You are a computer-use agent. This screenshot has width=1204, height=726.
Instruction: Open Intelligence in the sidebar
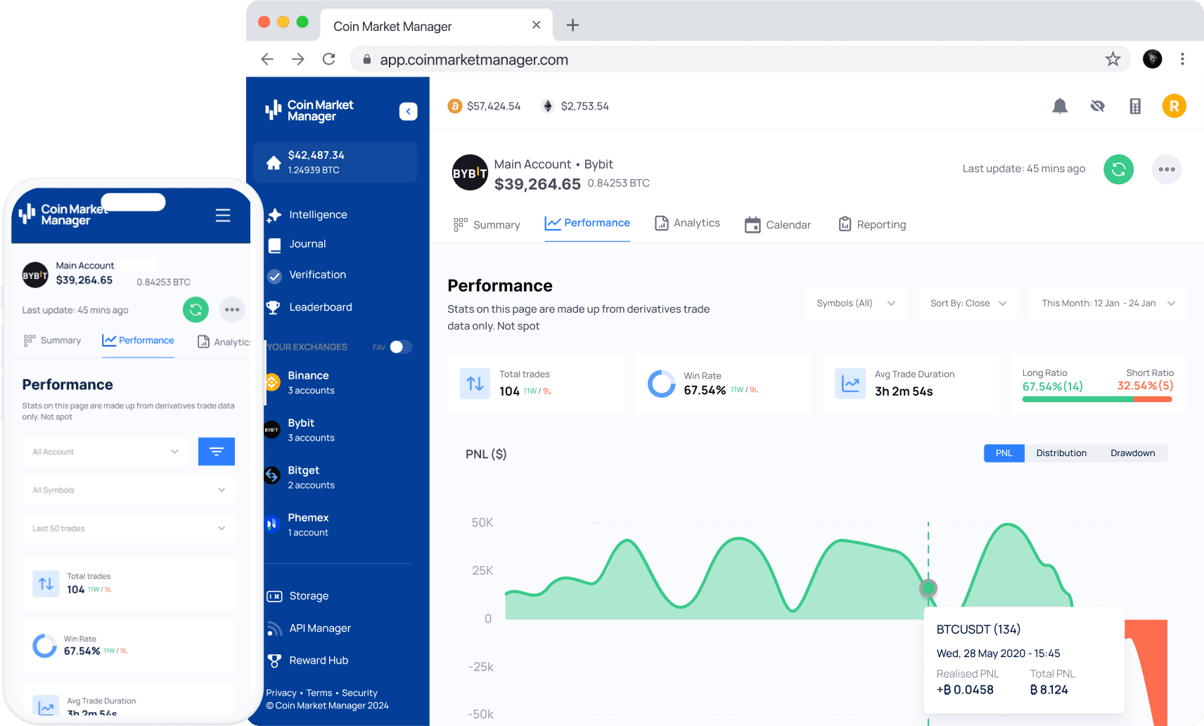[307, 215]
